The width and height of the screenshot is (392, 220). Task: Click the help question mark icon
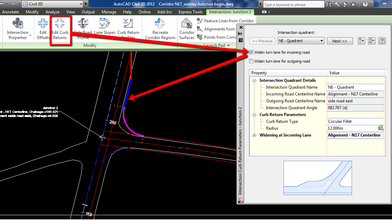382,41
